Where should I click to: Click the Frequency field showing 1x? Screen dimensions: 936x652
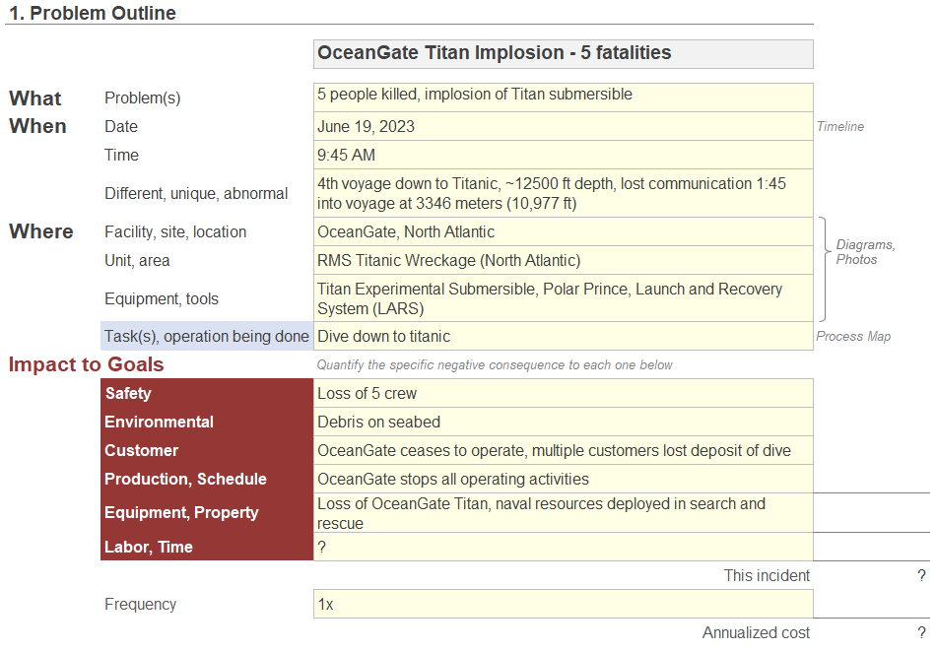click(563, 604)
